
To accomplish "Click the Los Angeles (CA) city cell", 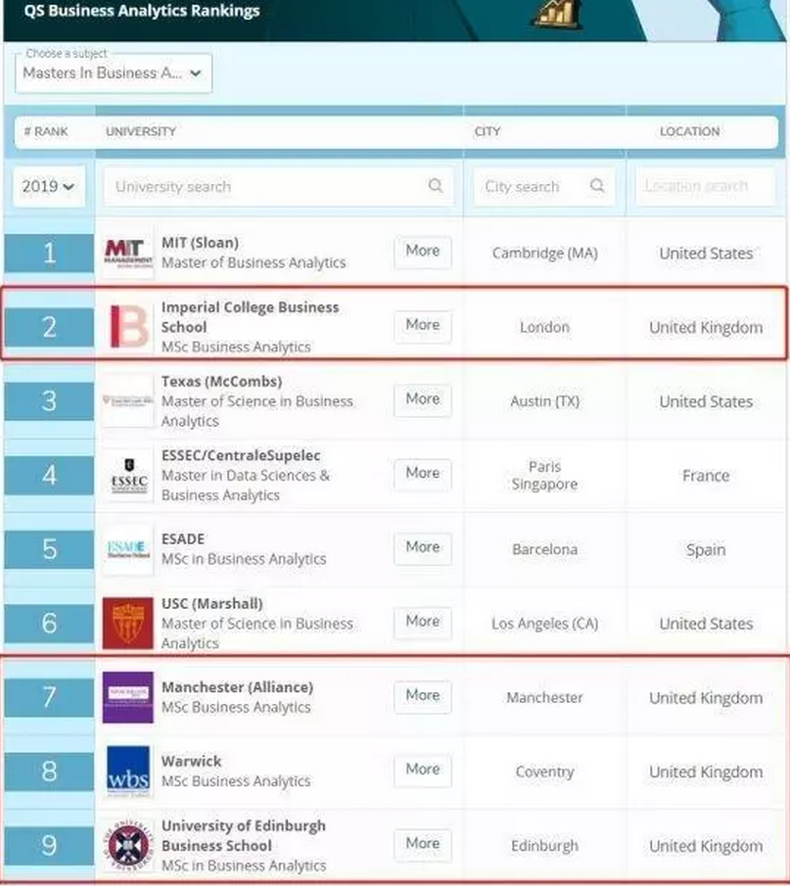I will click(544, 624).
